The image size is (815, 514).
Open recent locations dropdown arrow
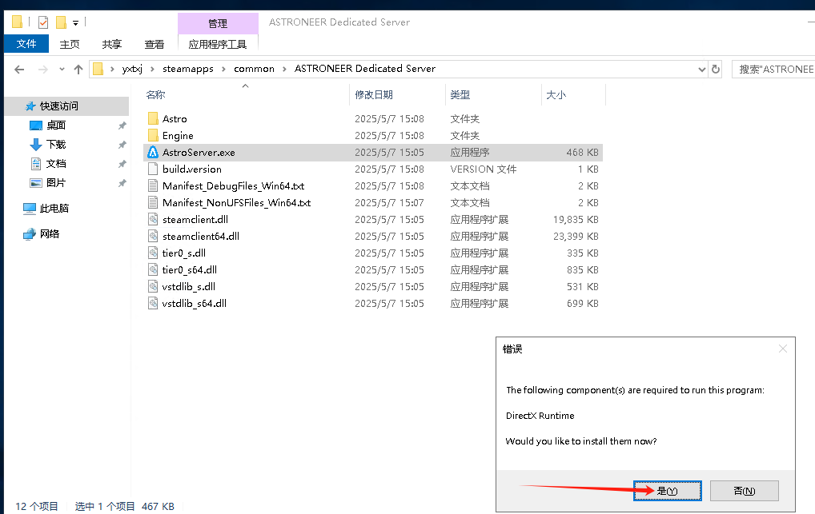coord(62,69)
